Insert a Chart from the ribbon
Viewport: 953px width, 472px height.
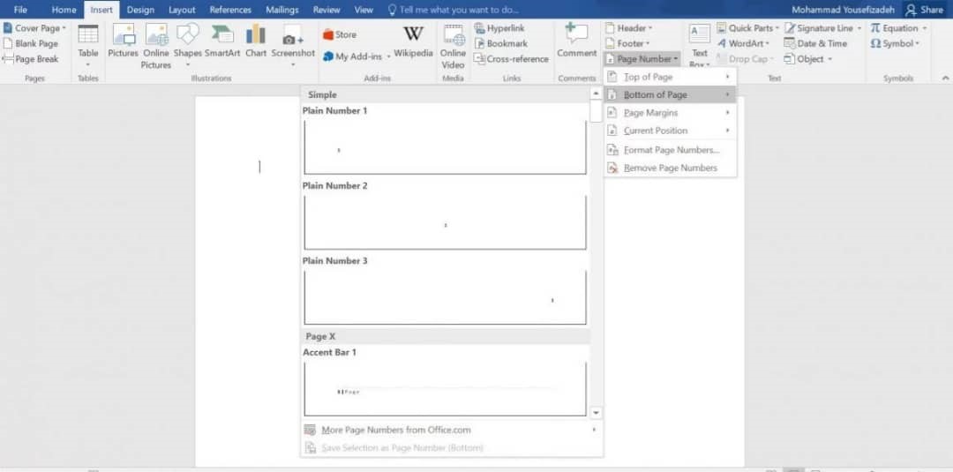tap(256, 34)
